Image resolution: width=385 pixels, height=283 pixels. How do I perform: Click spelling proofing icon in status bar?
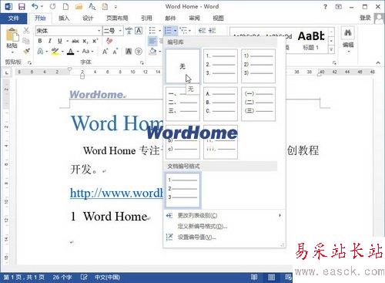84,277
